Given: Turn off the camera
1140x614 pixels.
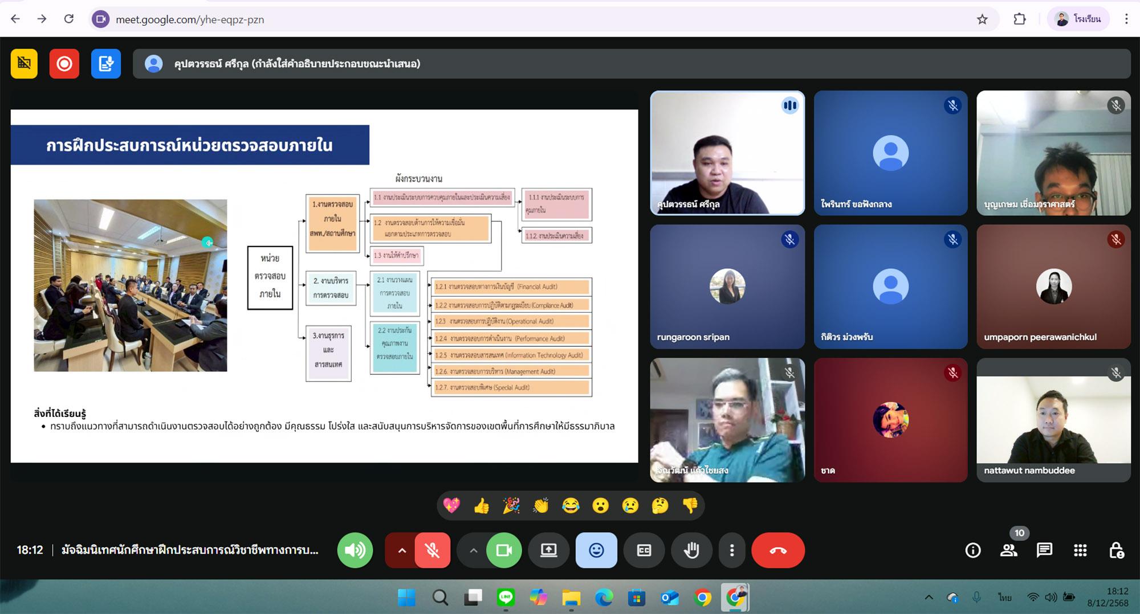Looking at the screenshot, I should [x=504, y=550].
